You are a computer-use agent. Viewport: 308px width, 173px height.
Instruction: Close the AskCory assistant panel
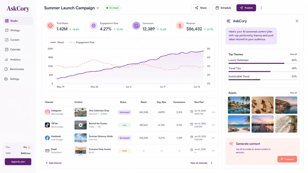click(x=297, y=21)
